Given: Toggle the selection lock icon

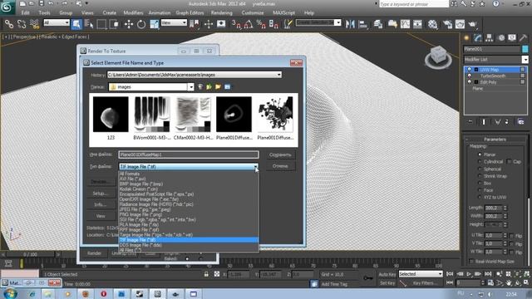Looking at the screenshot, I should click(x=206, y=274).
